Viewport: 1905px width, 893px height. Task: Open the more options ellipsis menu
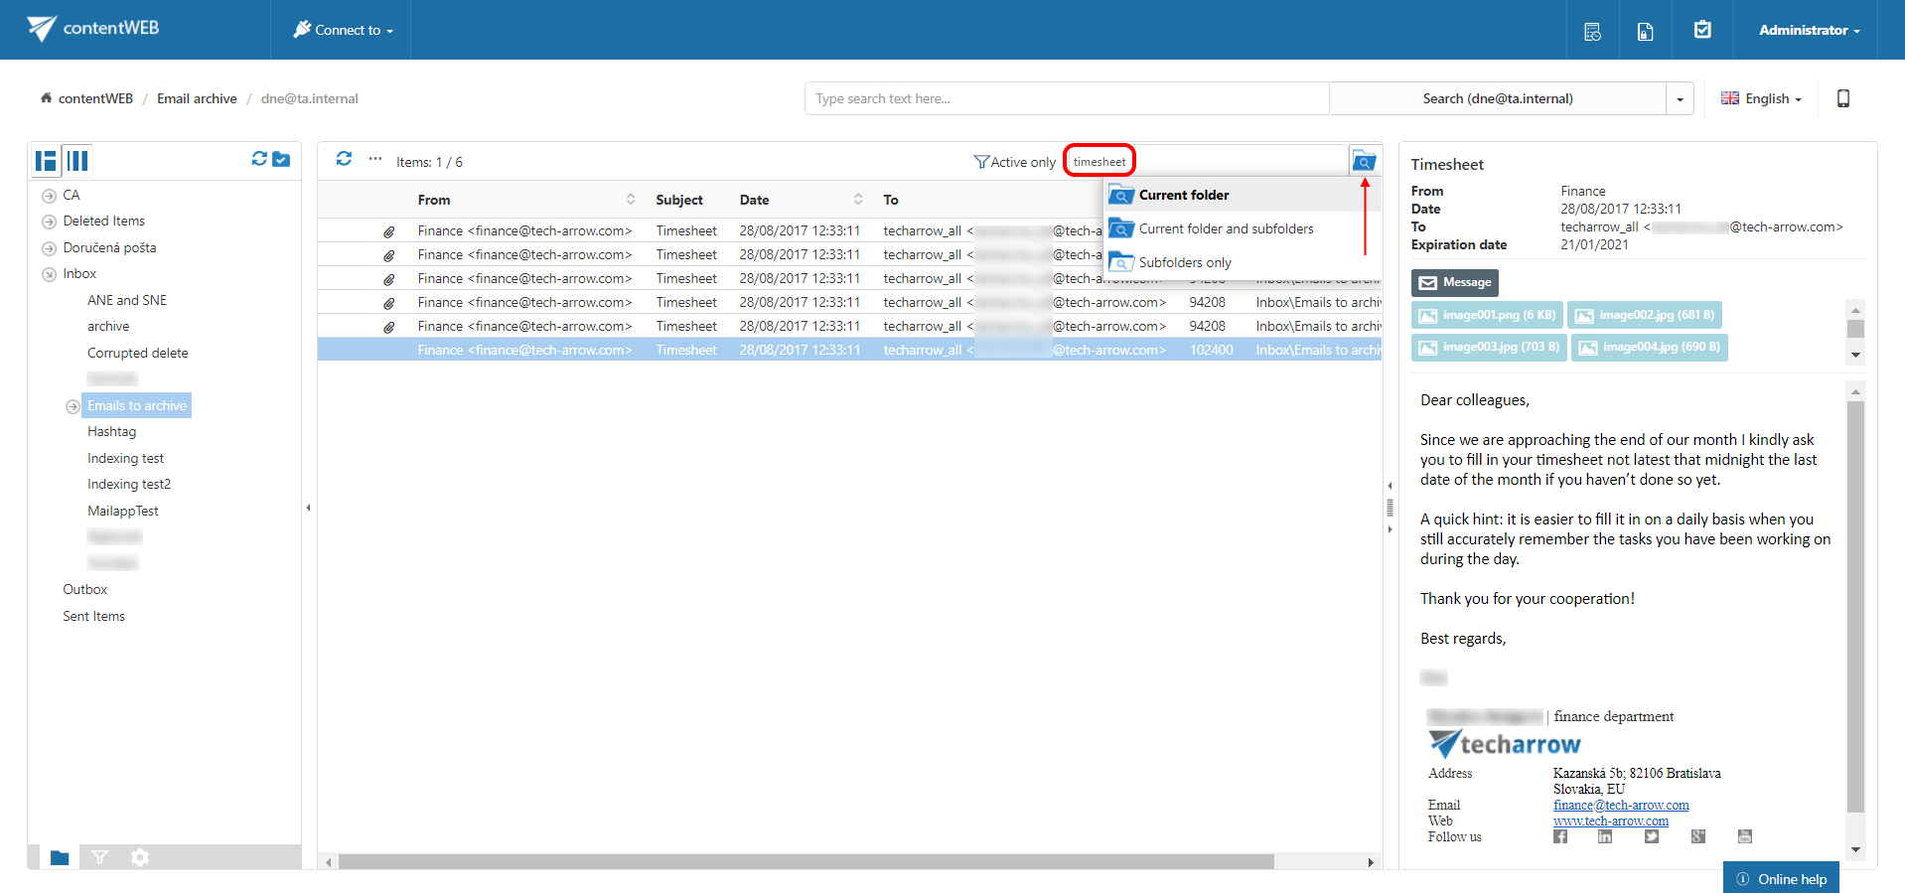pos(374,159)
